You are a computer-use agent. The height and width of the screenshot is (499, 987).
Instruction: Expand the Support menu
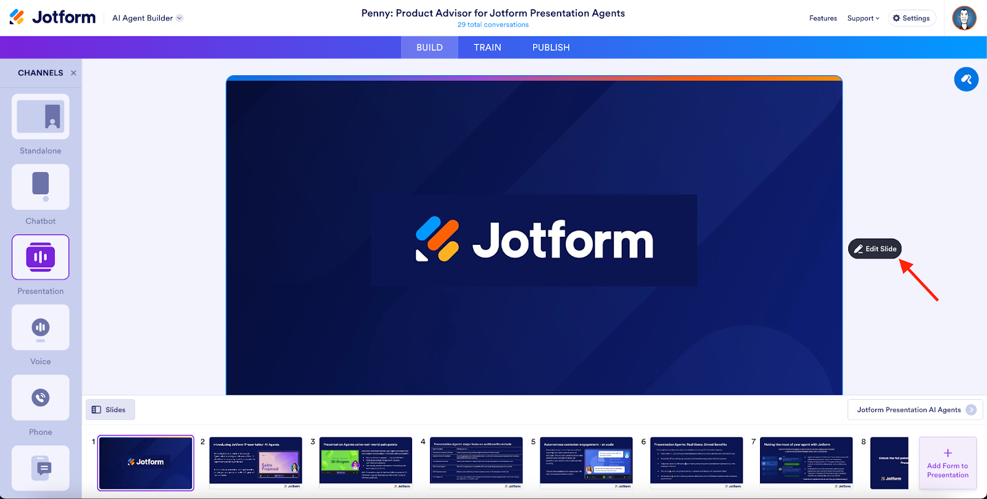click(x=863, y=18)
